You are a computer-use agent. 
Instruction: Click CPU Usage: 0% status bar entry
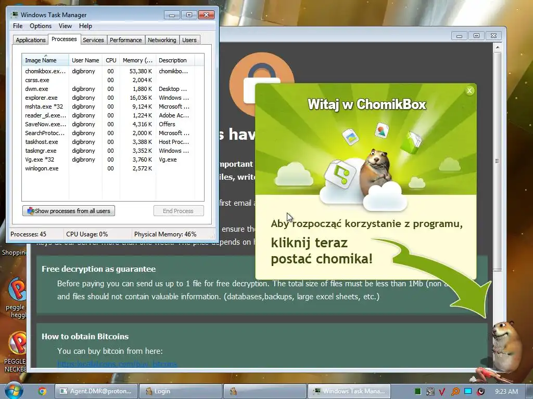tap(87, 234)
